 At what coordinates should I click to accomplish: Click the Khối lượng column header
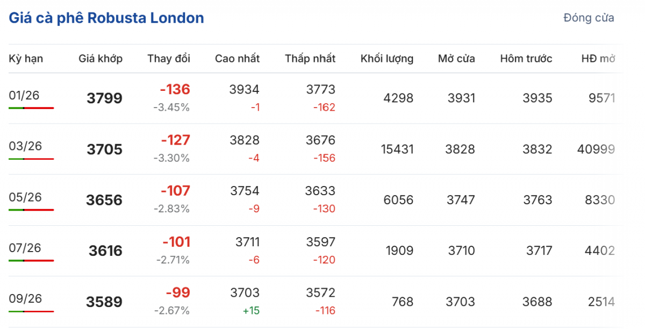tap(387, 59)
